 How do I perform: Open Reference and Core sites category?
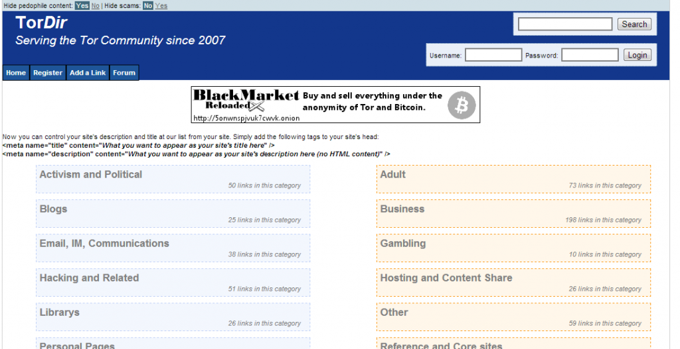tap(441, 345)
